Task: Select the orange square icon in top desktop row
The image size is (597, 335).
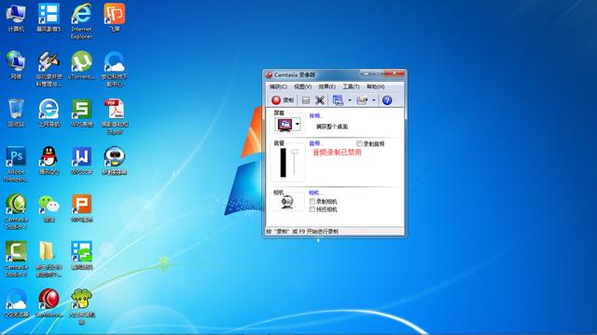Action: [114, 18]
